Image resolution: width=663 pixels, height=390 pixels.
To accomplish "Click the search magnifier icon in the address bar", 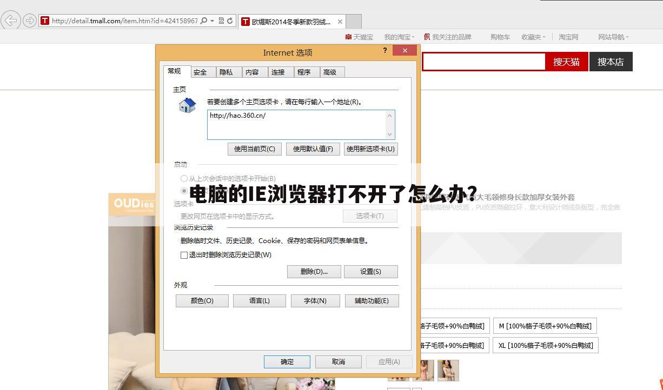I will tap(204, 21).
